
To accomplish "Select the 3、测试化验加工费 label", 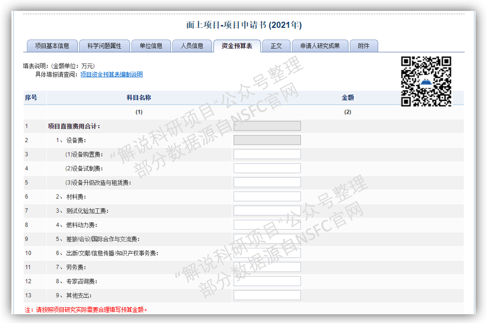I will [82, 211].
